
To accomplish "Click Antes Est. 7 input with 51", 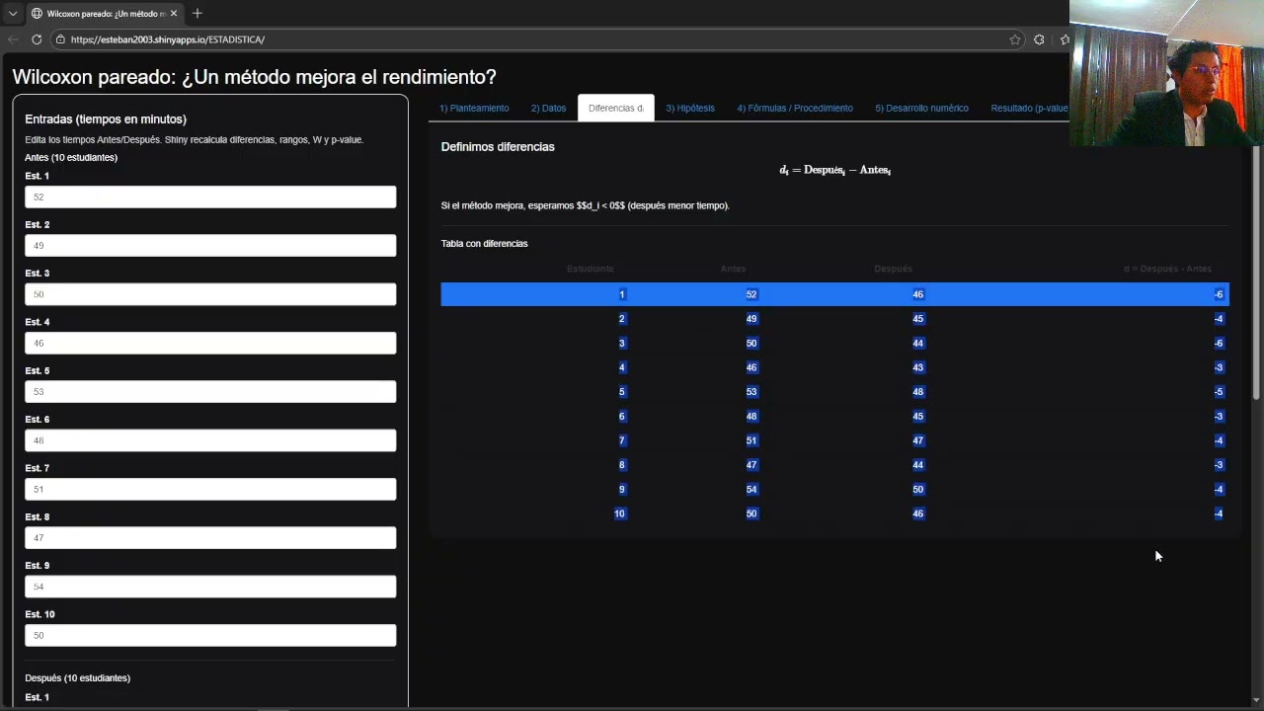I will [210, 489].
